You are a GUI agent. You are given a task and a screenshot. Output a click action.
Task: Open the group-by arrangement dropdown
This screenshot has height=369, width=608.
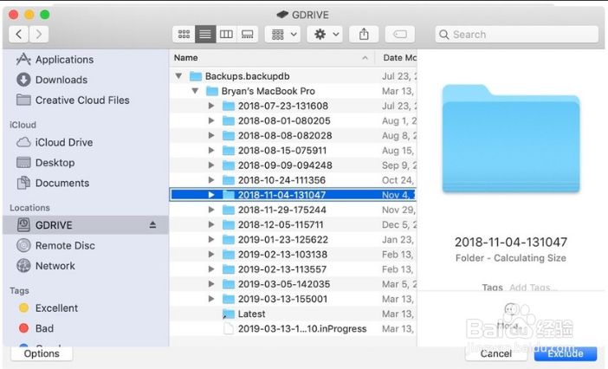[x=282, y=35]
